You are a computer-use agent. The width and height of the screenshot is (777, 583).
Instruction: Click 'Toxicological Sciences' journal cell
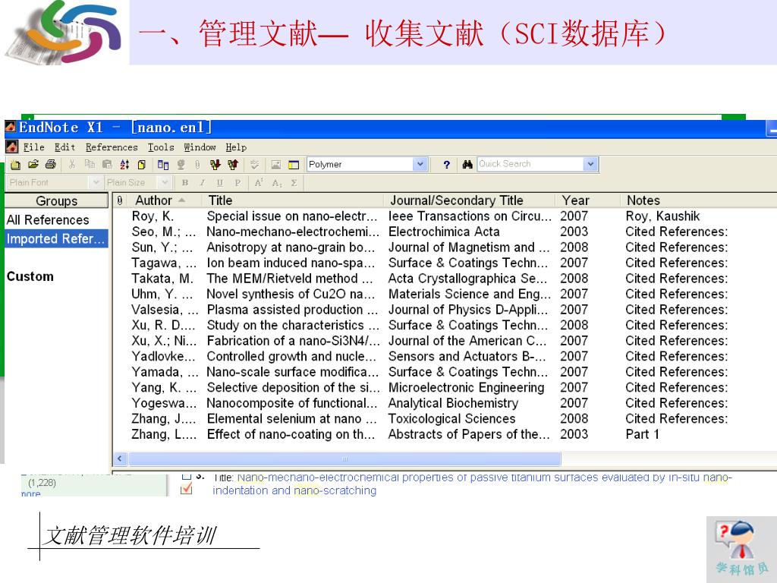pyautogui.click(x=451, y=419)
